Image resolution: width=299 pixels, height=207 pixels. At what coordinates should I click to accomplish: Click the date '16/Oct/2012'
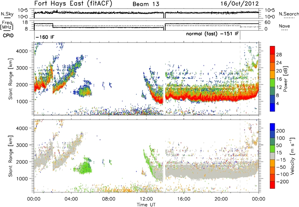(240, 4)
